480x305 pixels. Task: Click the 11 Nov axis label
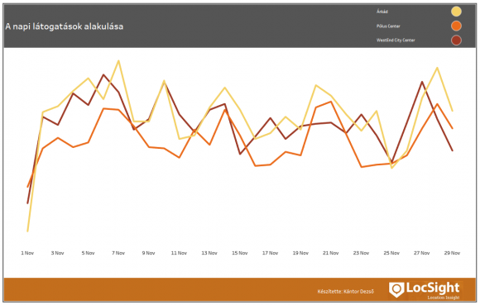[179, 253]
